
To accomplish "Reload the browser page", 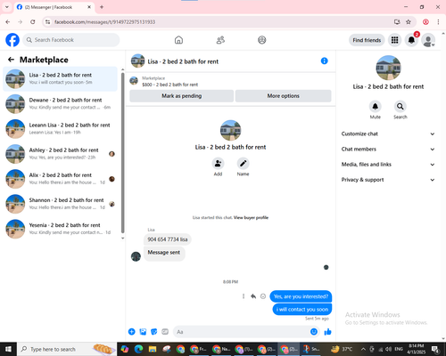I will (33, 22).
